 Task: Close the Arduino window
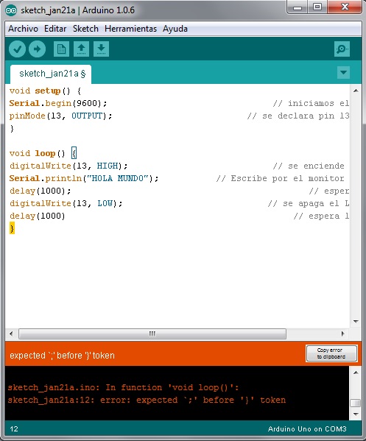345,7
